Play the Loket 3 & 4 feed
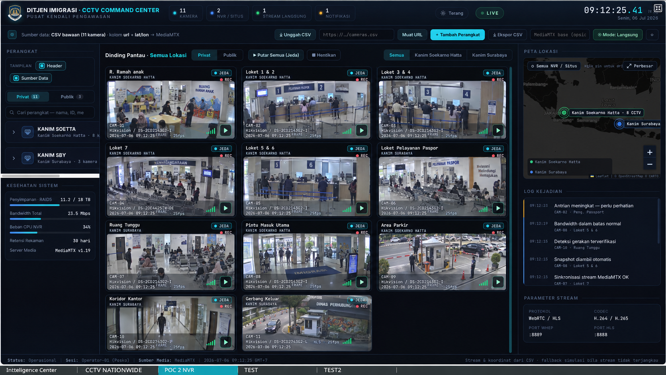The height and width of the screenshot is (375, 666). 498,130
